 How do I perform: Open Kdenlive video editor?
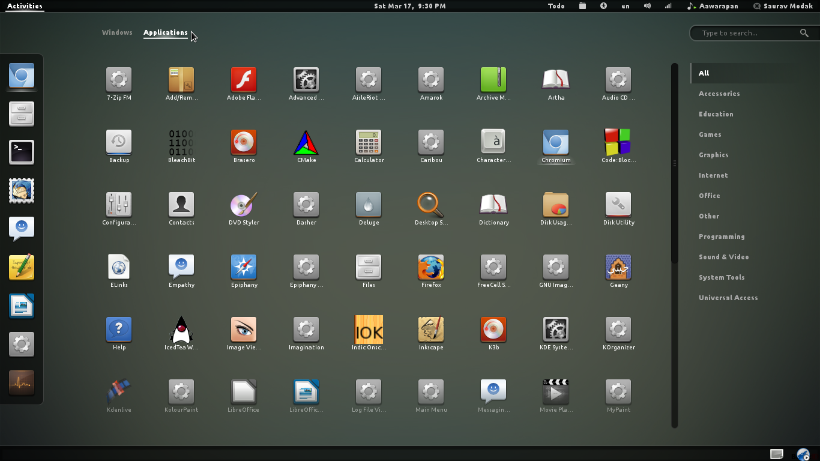click(x=118, y=391)
